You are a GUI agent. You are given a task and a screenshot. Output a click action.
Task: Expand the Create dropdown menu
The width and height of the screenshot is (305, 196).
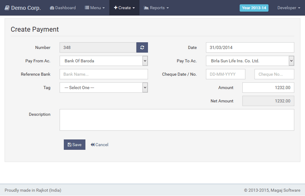[124, 8]
